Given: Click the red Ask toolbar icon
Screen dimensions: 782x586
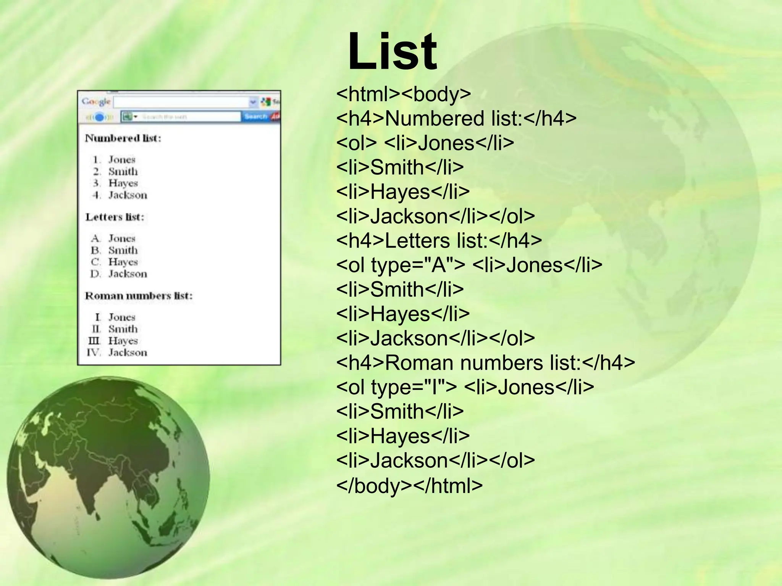Looking at the screenshot, I should pyautogui.click(x=275, y=116).
